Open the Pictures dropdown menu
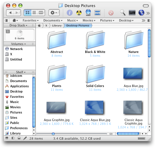This screenshot has width=156, height=149. coord(107,20)
